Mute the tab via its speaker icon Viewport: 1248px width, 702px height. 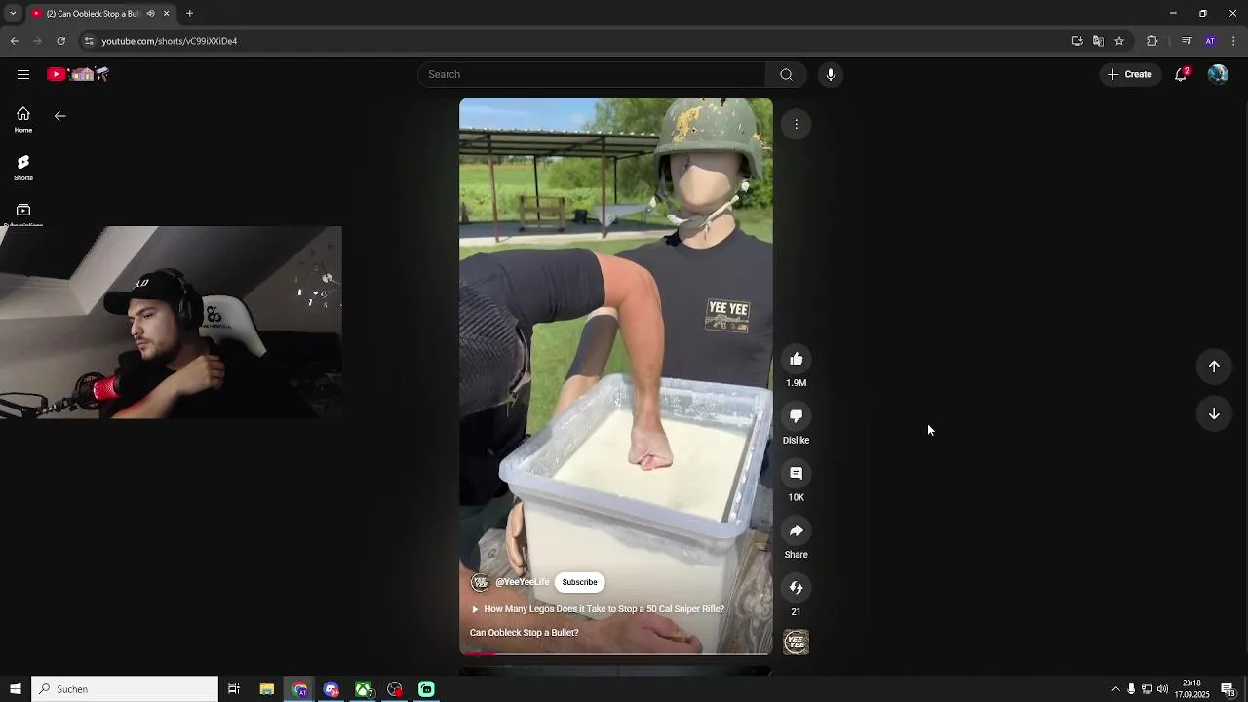pos(150,14)
